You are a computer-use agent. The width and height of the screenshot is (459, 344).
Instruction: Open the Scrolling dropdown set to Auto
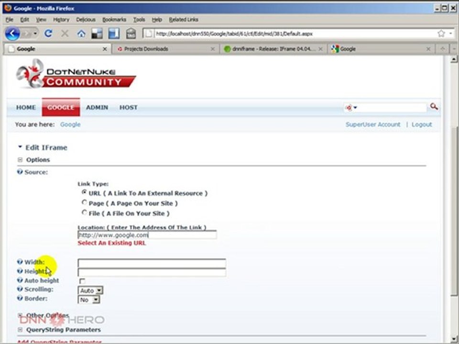(x=90, y=290)
